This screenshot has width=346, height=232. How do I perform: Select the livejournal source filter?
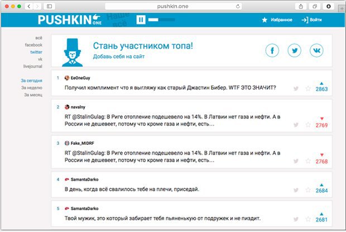33,66
